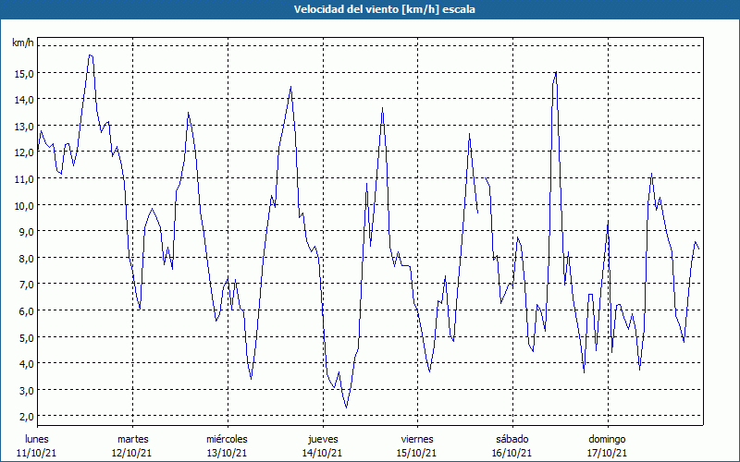Select the 2,0 y-axis value
This screenshot has width=740, height=462.
click(x=27, y=417)
